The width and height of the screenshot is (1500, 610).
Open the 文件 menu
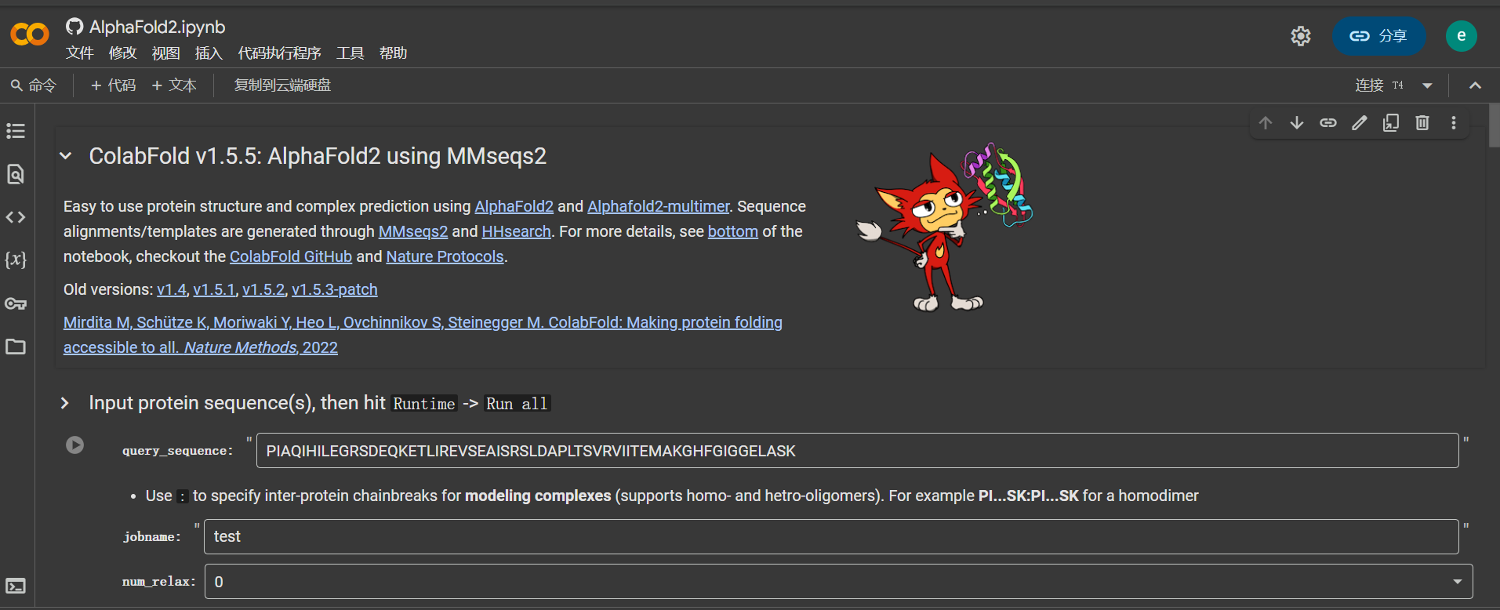pyautogui.click(x=80, y=53)
